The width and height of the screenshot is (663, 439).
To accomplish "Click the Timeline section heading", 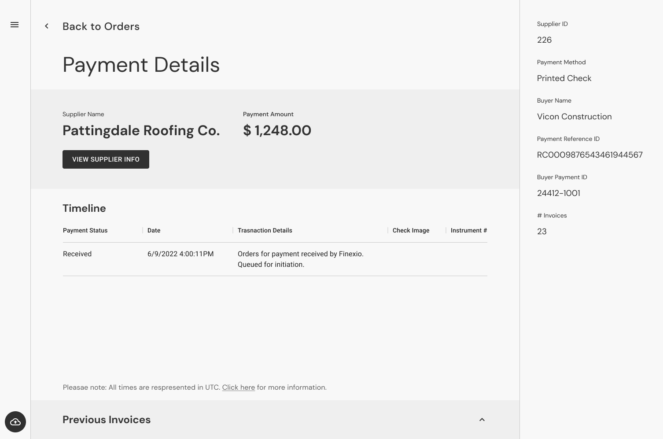I will pos(84,208).
